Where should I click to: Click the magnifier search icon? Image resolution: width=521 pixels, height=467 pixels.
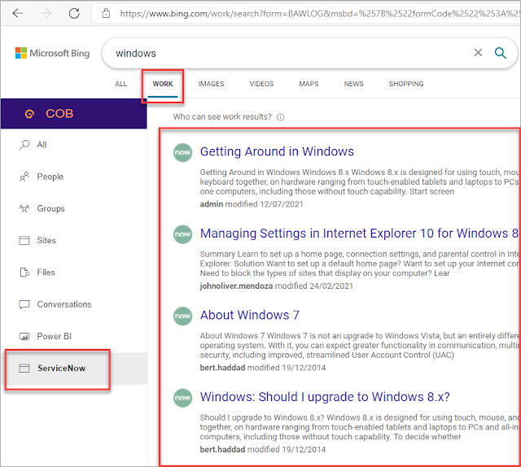(x=500, y=53)
